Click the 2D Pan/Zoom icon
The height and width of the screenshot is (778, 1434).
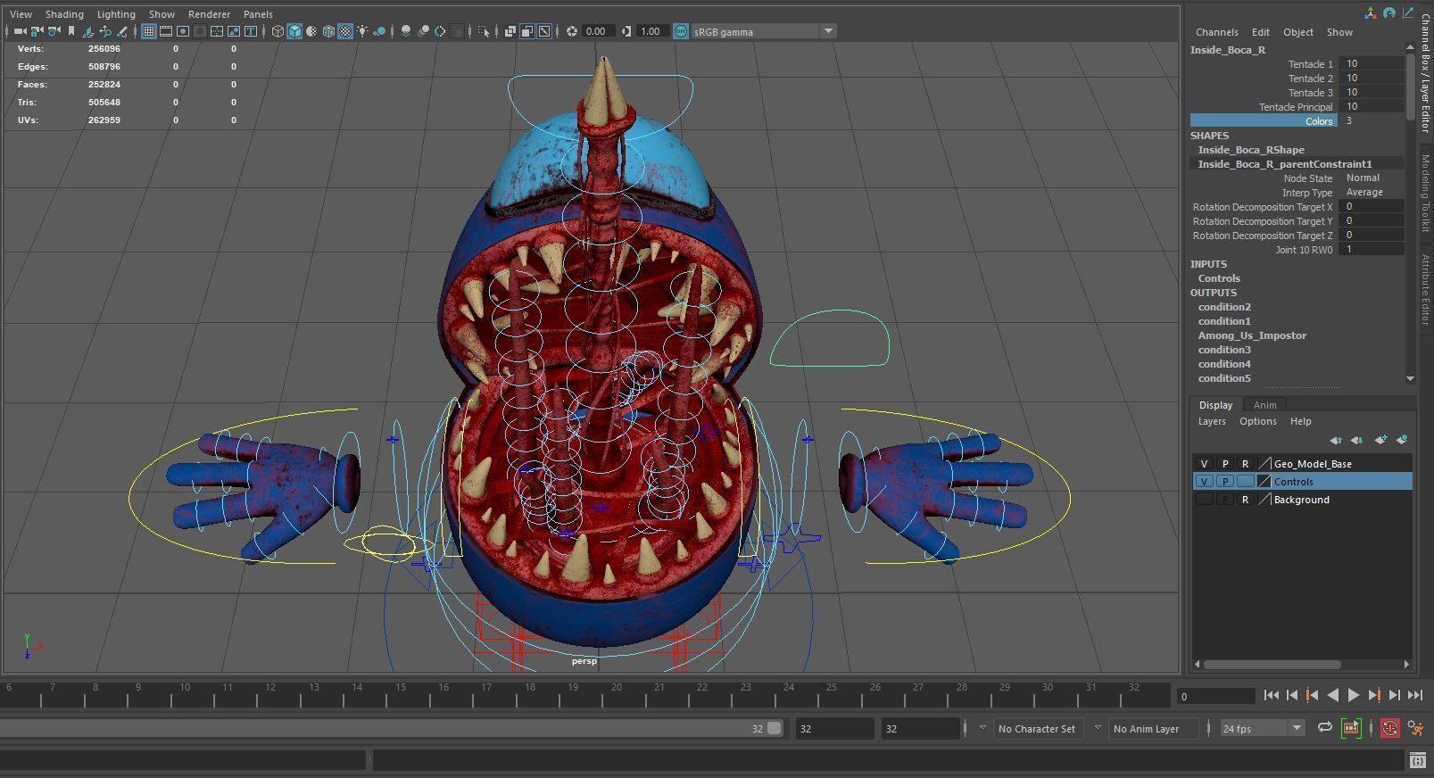(105, 31)
